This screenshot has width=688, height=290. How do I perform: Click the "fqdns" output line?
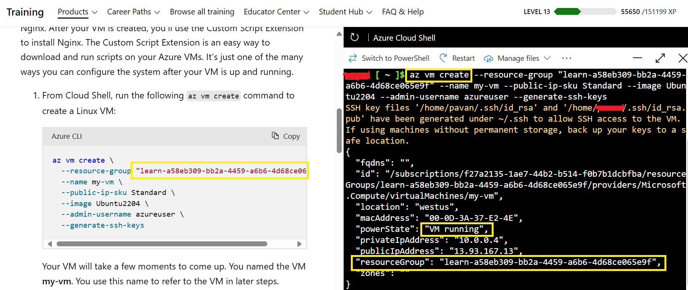point(385,163)
